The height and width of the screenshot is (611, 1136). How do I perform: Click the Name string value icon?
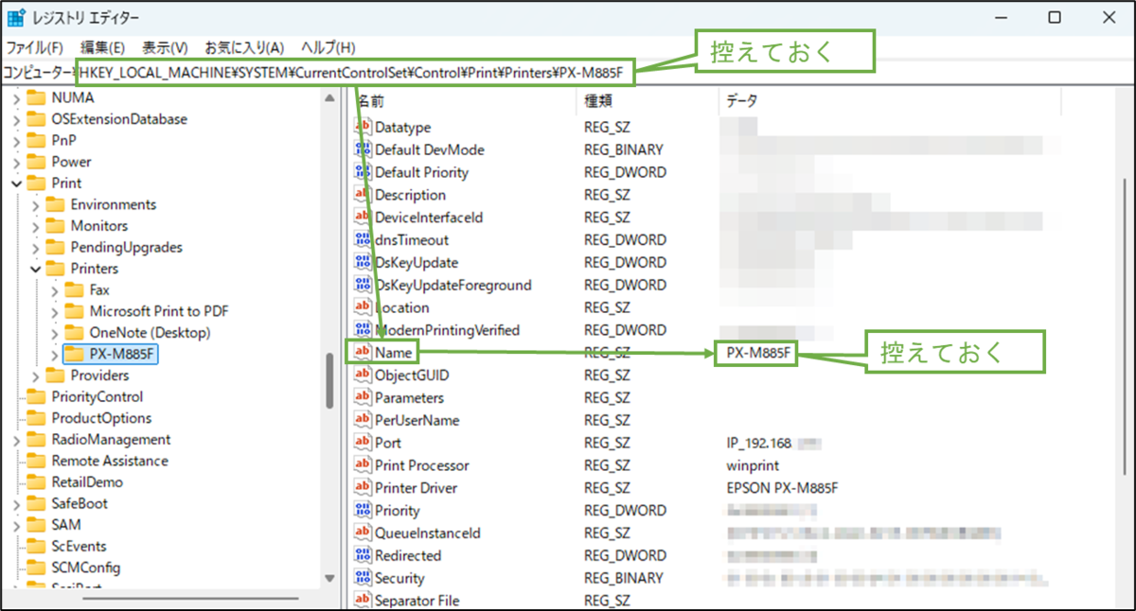click(363, 353)
